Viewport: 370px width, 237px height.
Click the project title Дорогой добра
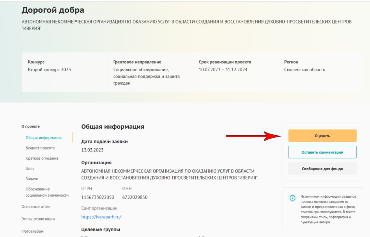[53, 10]
